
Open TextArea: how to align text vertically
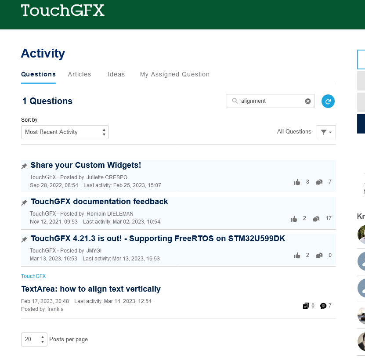[91, 289]
